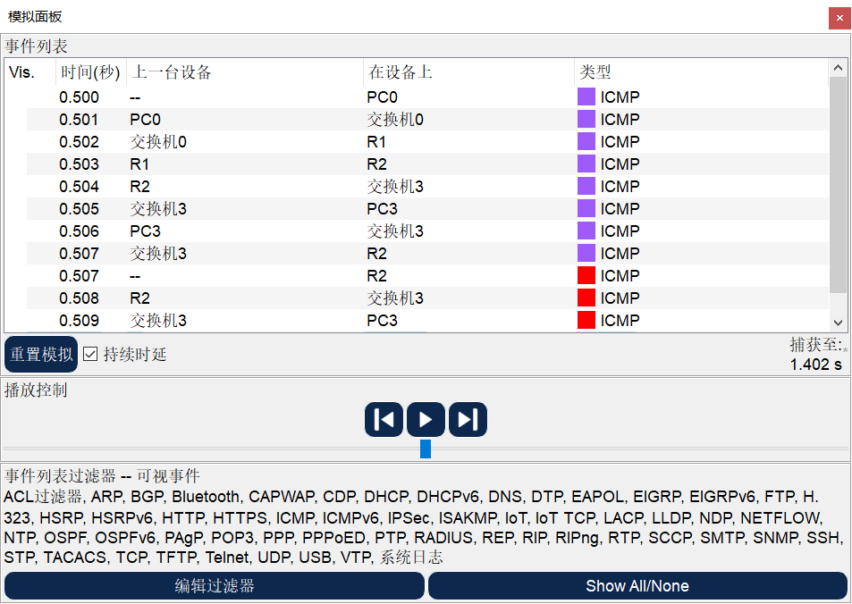Viewport: 852px width, 604px height.
Task: Click purple ICMP swatch at time 0.500
Action: (x=586, y=96)
